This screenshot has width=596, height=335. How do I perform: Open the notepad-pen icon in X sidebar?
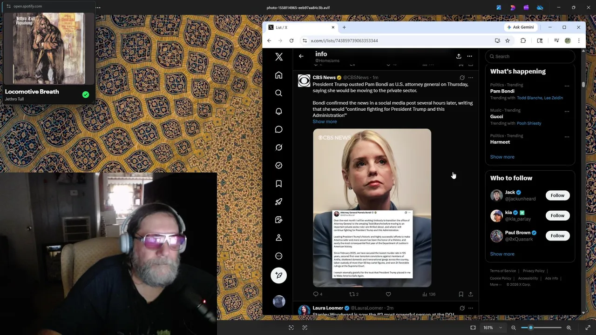(278, 220)
